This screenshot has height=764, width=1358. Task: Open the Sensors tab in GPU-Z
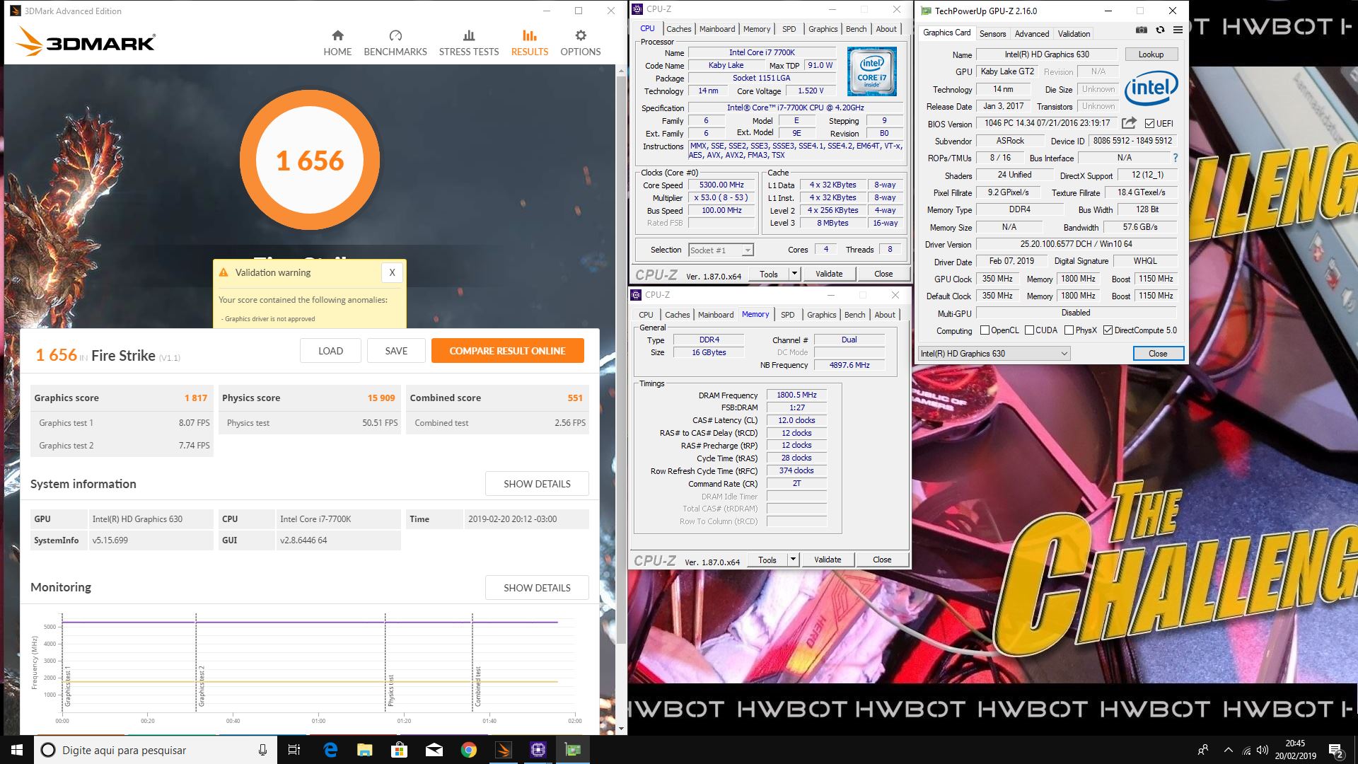tap(992, 34)
